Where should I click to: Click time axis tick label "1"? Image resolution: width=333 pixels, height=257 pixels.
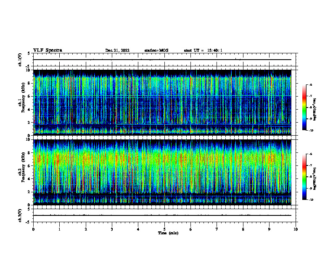click(59, 229)
